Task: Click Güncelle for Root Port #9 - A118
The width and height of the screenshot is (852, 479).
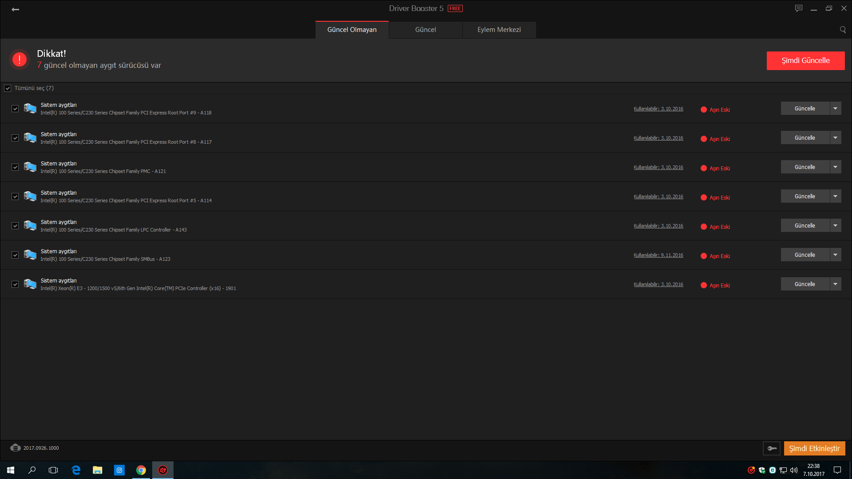Action: tap(805, 109)
